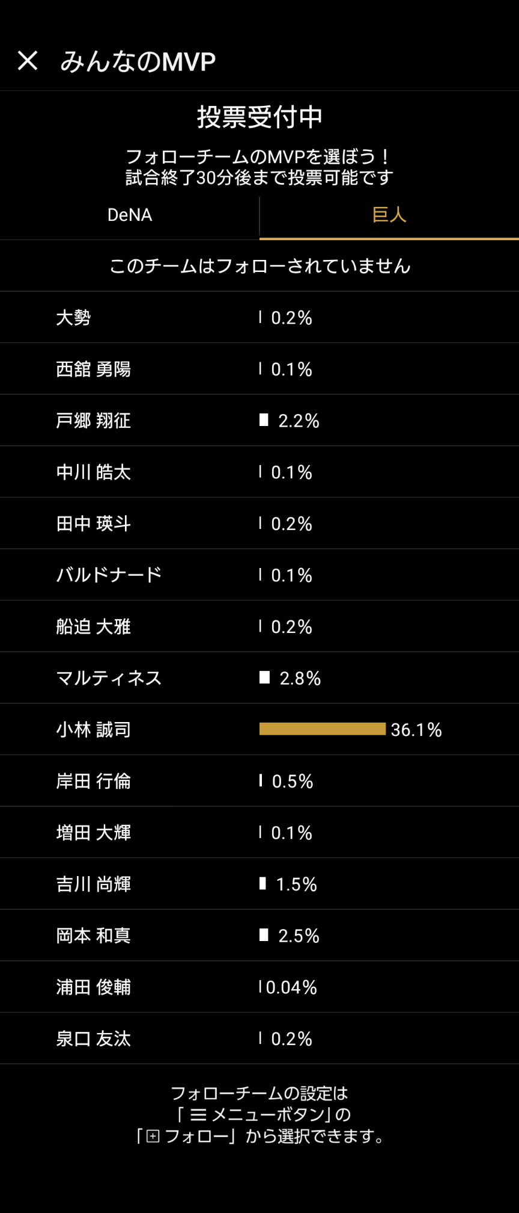Vote for 吉川 尚輝
This screenshot has width=519, height=1213.
tap(94, 884)
